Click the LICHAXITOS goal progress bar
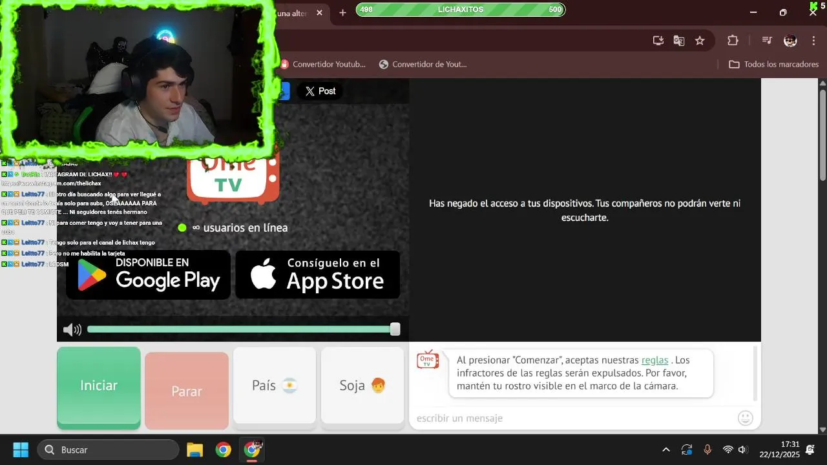The height and width of the screenshot is (465, 827). 461,10
